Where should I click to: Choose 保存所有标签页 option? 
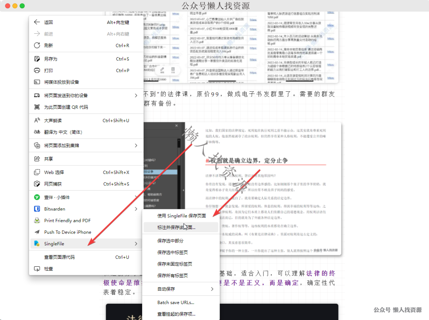pos(181,276)
